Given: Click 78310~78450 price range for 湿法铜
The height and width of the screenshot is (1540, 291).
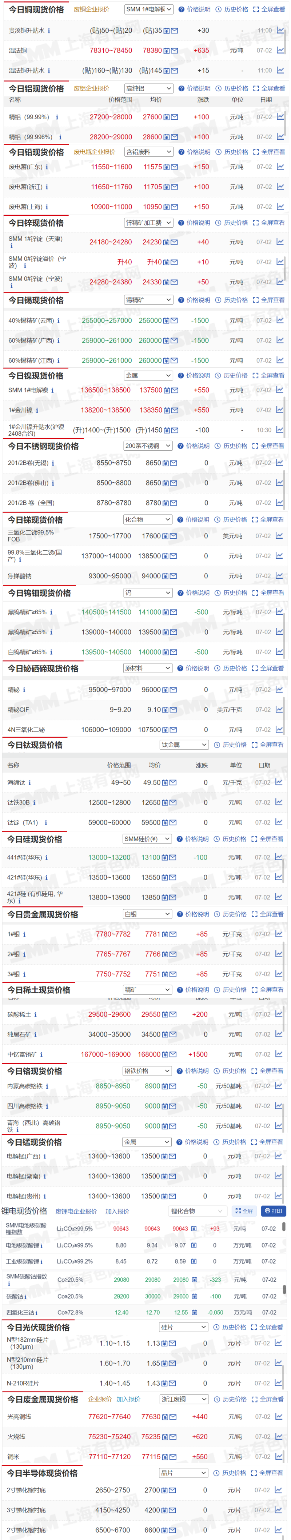Looking at the screenshot, I should pos(111,51).
